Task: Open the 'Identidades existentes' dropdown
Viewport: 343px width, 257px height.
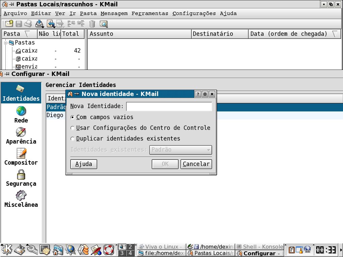Action: coord(181,150)
